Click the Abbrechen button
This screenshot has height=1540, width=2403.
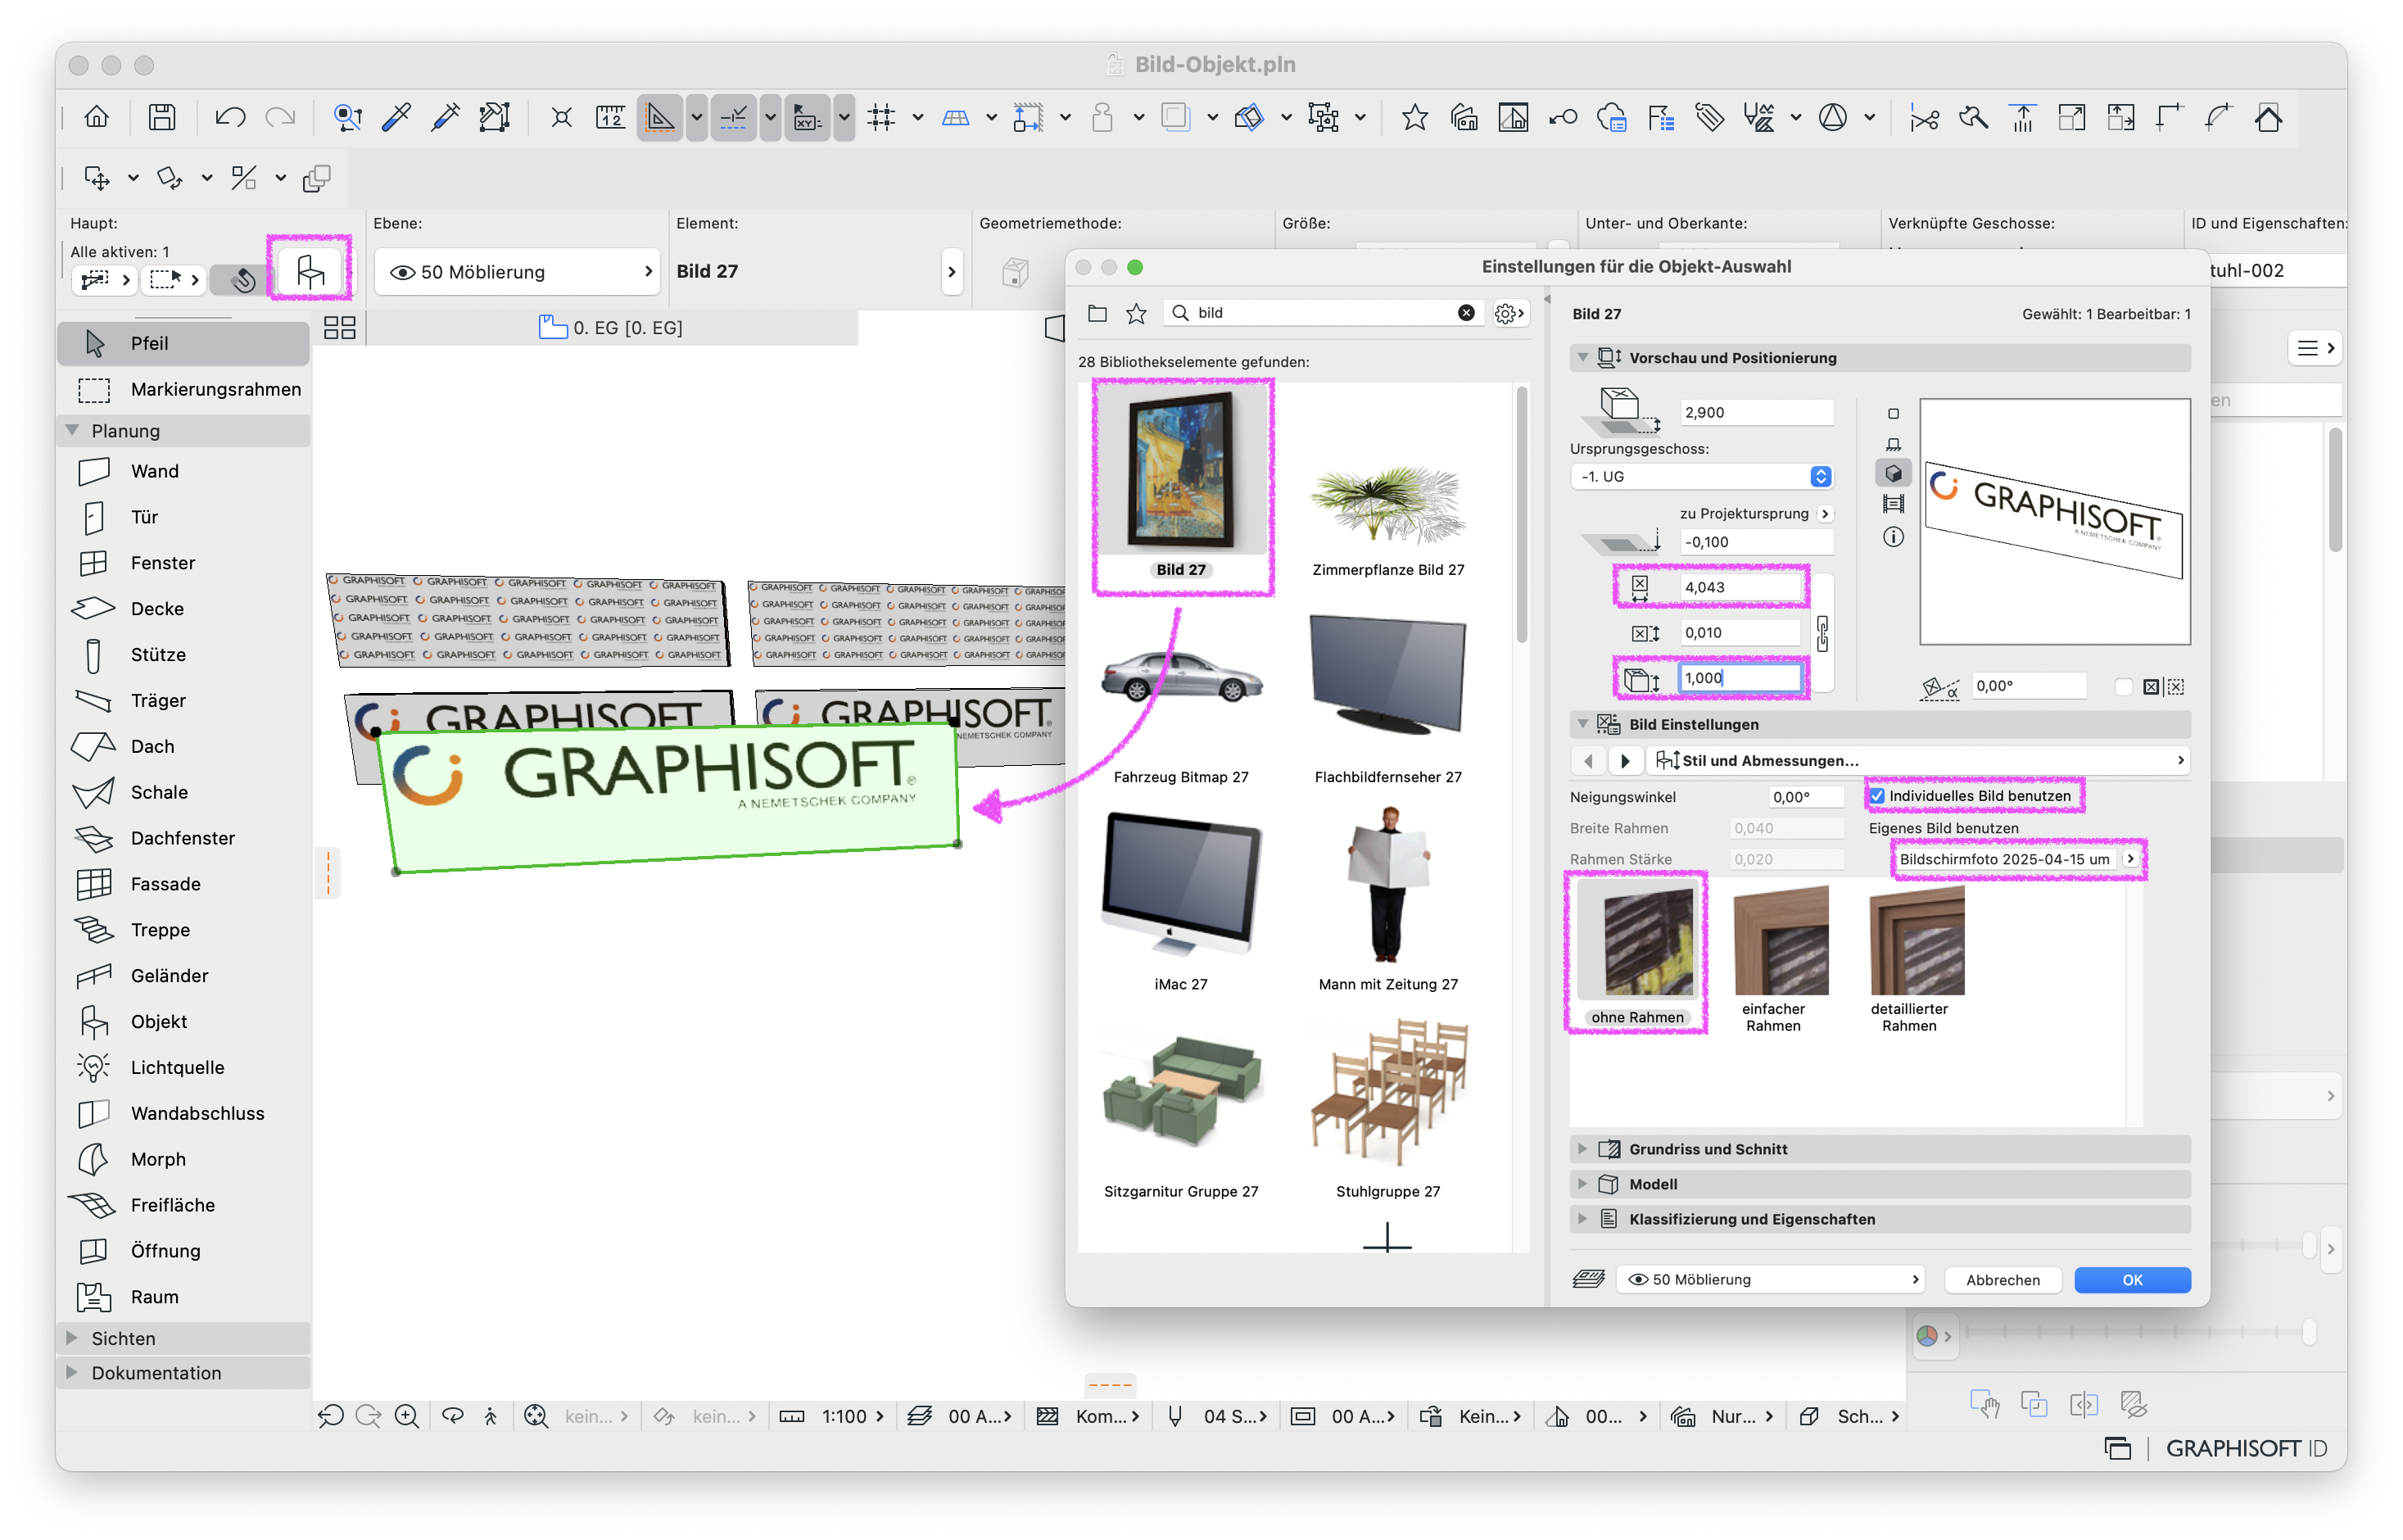[x=2002, y=1280]
